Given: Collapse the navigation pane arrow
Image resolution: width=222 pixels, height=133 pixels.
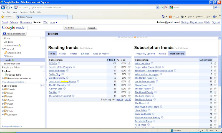Looking at the screenshot, I should coord(46,80).
